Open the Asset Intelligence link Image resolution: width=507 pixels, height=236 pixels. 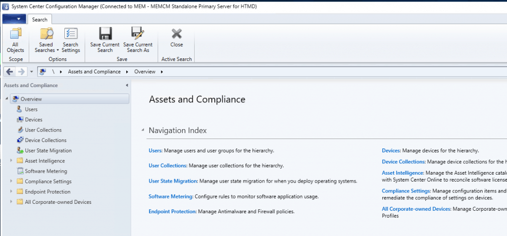[403, 173]
